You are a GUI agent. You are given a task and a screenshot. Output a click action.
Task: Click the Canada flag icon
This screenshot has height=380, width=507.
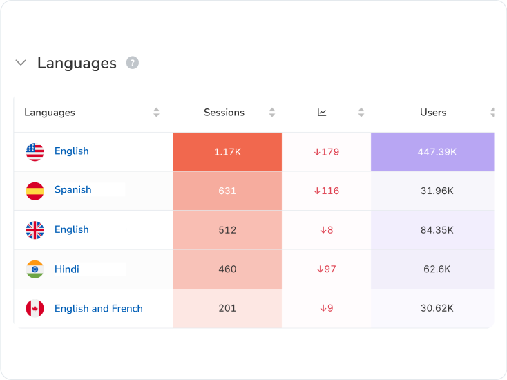click(x=35, y=308)
